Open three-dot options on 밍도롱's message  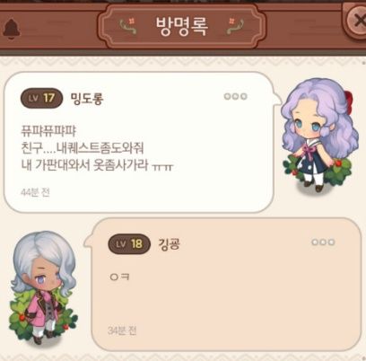point(235,96)
